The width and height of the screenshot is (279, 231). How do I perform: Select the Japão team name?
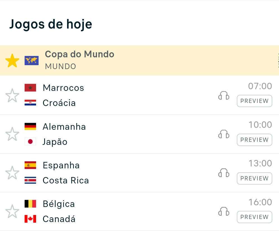pyautogui.click(x=55, y=142)
